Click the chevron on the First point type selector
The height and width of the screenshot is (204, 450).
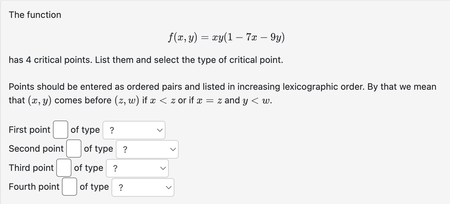click(159, 130)
